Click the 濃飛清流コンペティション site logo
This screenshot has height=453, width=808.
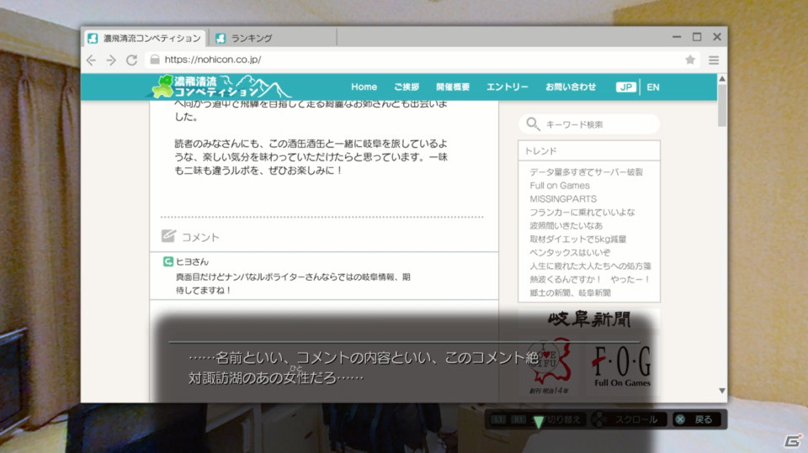pyautogui.click(x=221, y=87)
